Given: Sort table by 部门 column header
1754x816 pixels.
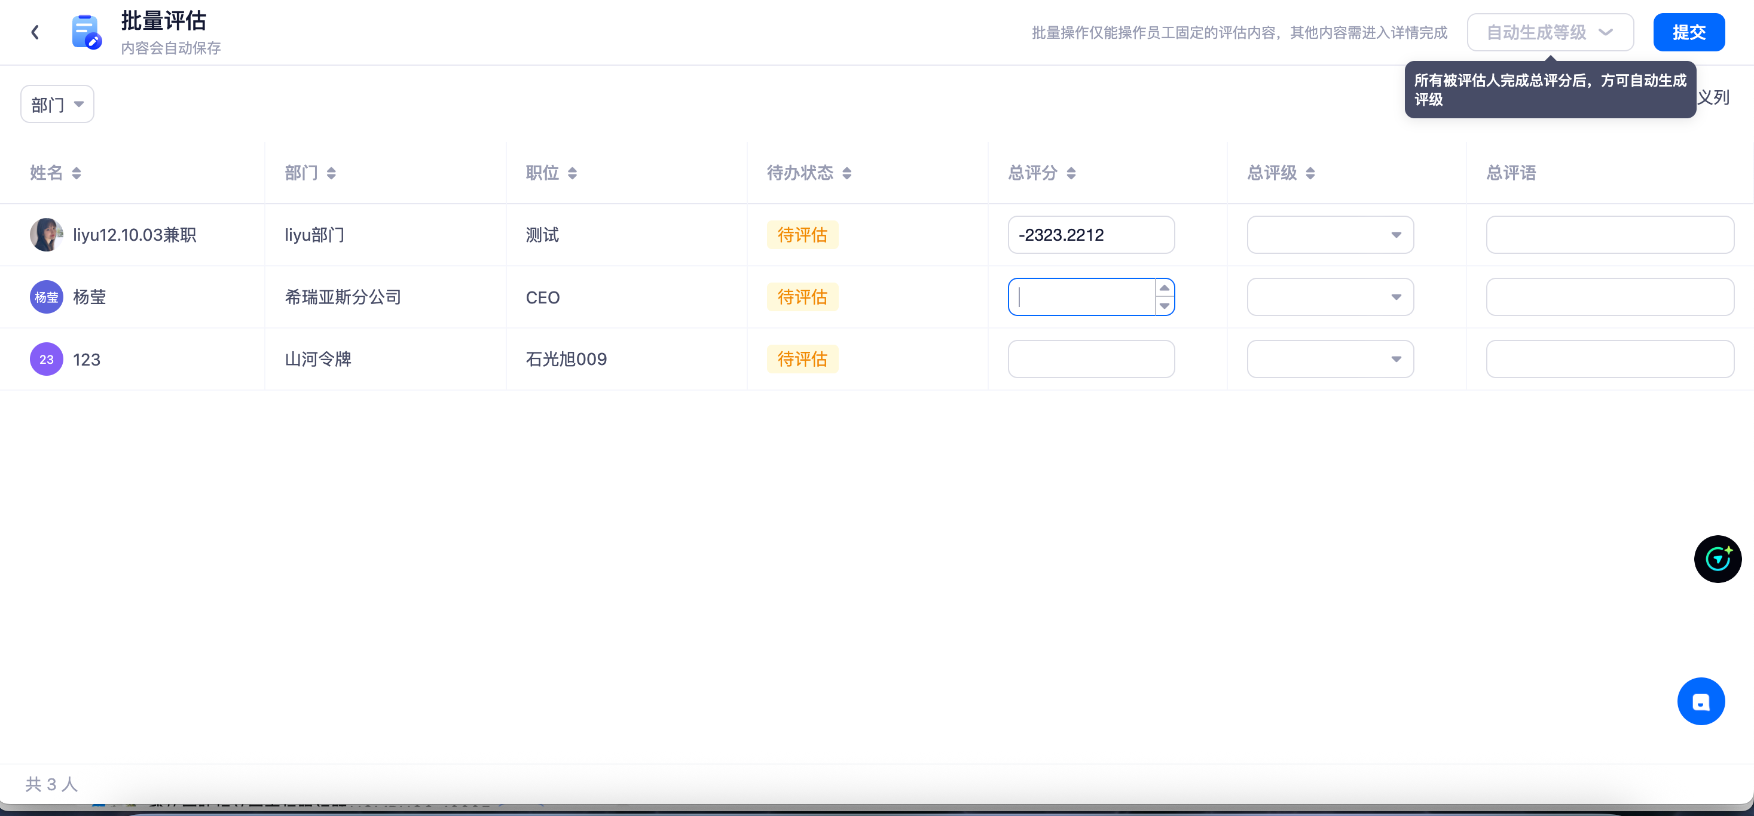Looking at the screenshot, I should (x=331, y=173).
